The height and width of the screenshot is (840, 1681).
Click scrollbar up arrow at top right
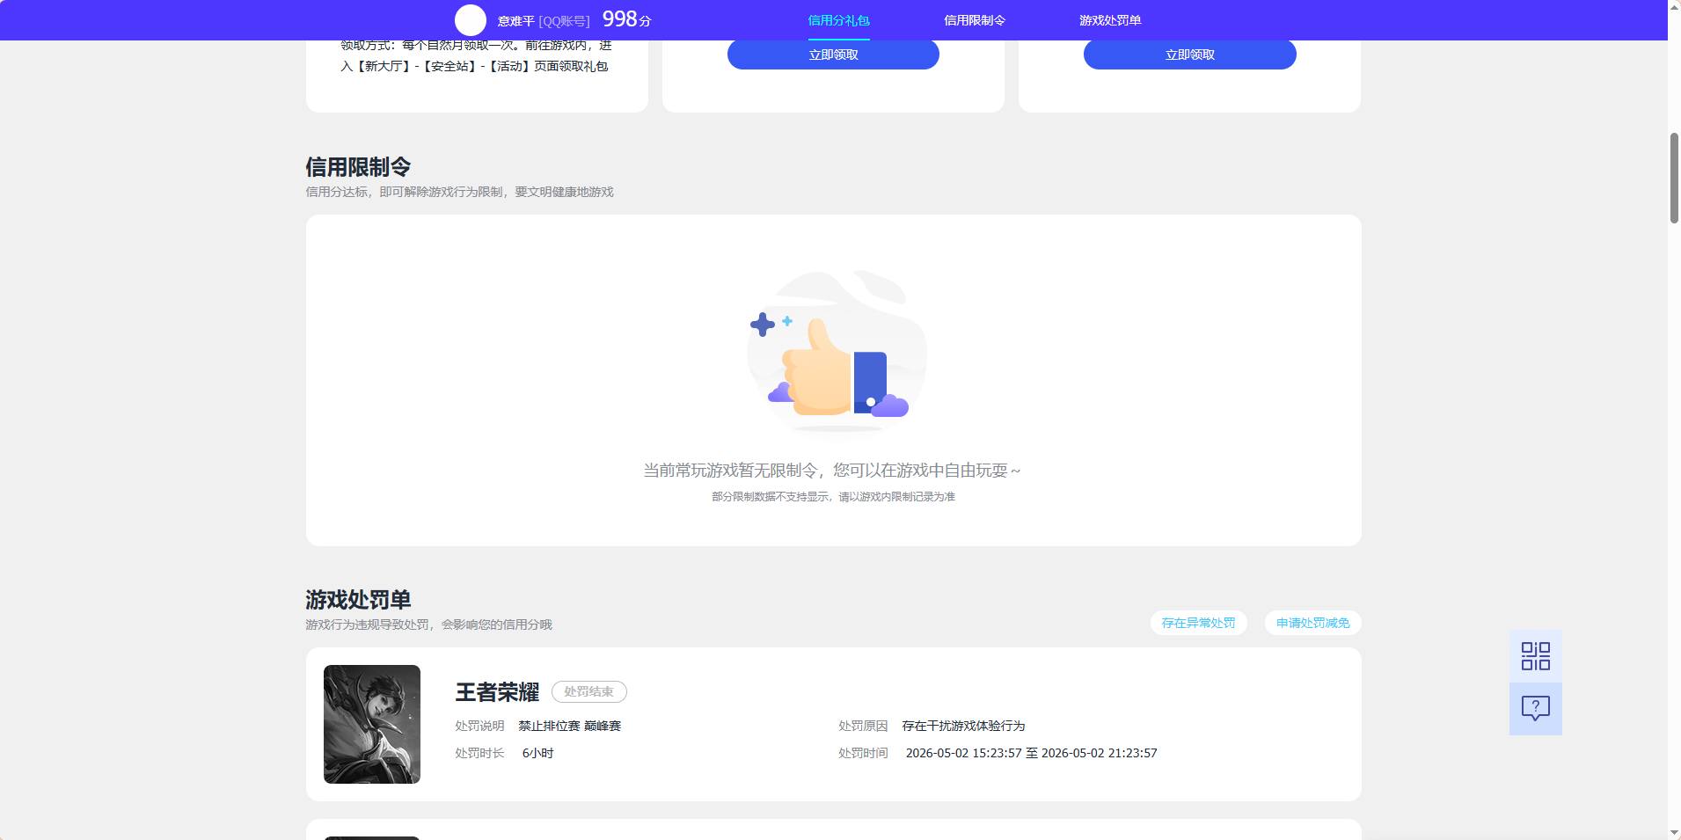(1674, 7)
